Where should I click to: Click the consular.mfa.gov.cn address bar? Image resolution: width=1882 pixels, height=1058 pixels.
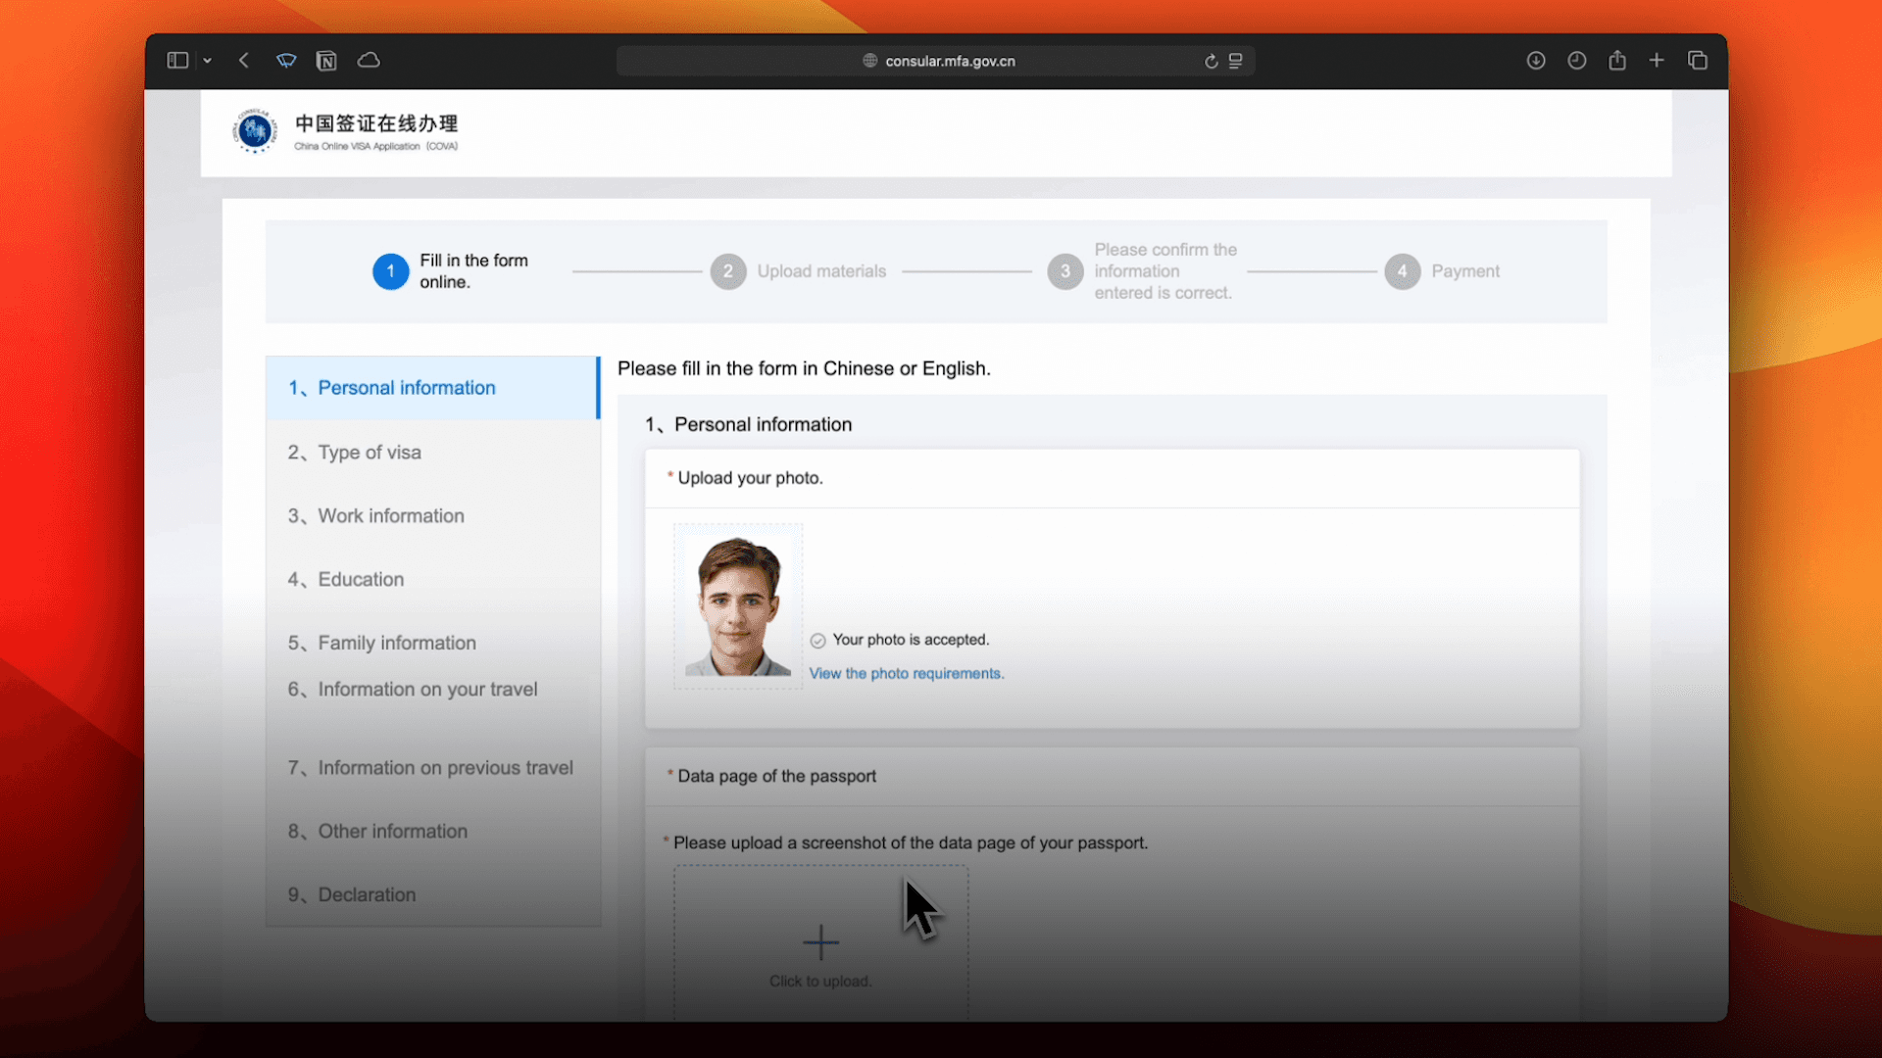[x=949, y=61]
